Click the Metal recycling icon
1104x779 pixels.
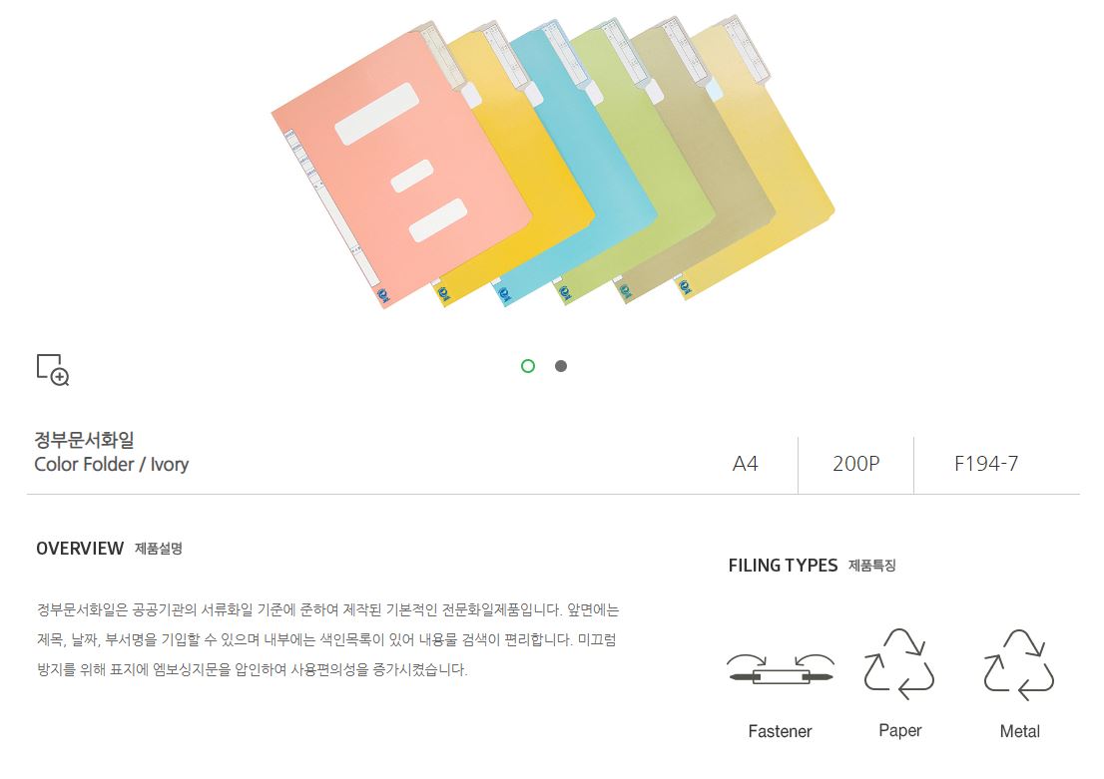[x=1019, y=663]
